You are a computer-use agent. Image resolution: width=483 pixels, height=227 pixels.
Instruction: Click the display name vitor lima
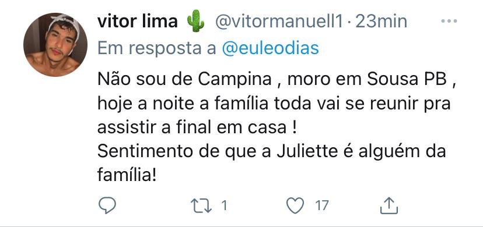click(x=138, y=22)
